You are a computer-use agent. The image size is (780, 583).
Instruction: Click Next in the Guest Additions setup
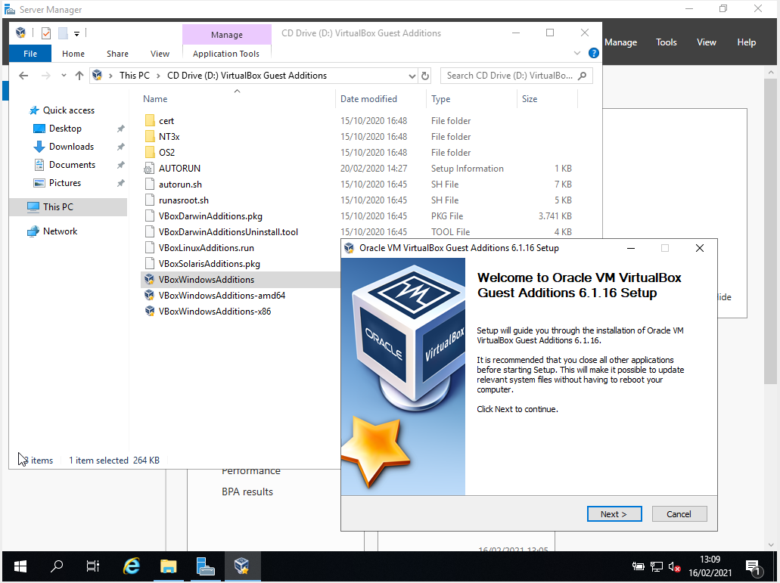click(614, 513)
